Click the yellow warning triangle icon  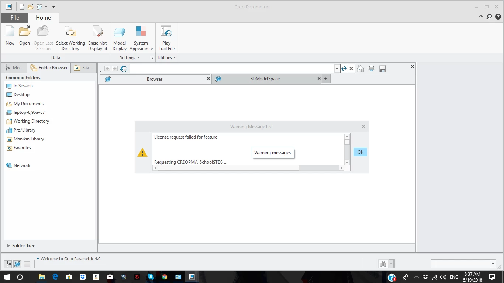tap(142, 152)
